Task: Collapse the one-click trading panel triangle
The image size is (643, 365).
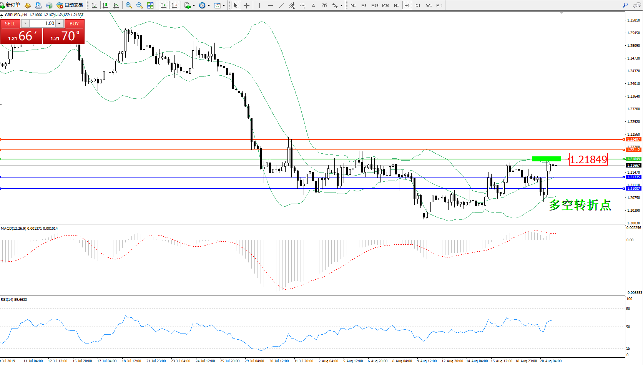Action: pyautogui.click(x=2, y=15)
